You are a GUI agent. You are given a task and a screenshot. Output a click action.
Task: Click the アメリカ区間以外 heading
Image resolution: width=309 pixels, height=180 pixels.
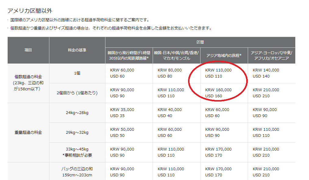point(30,11)
